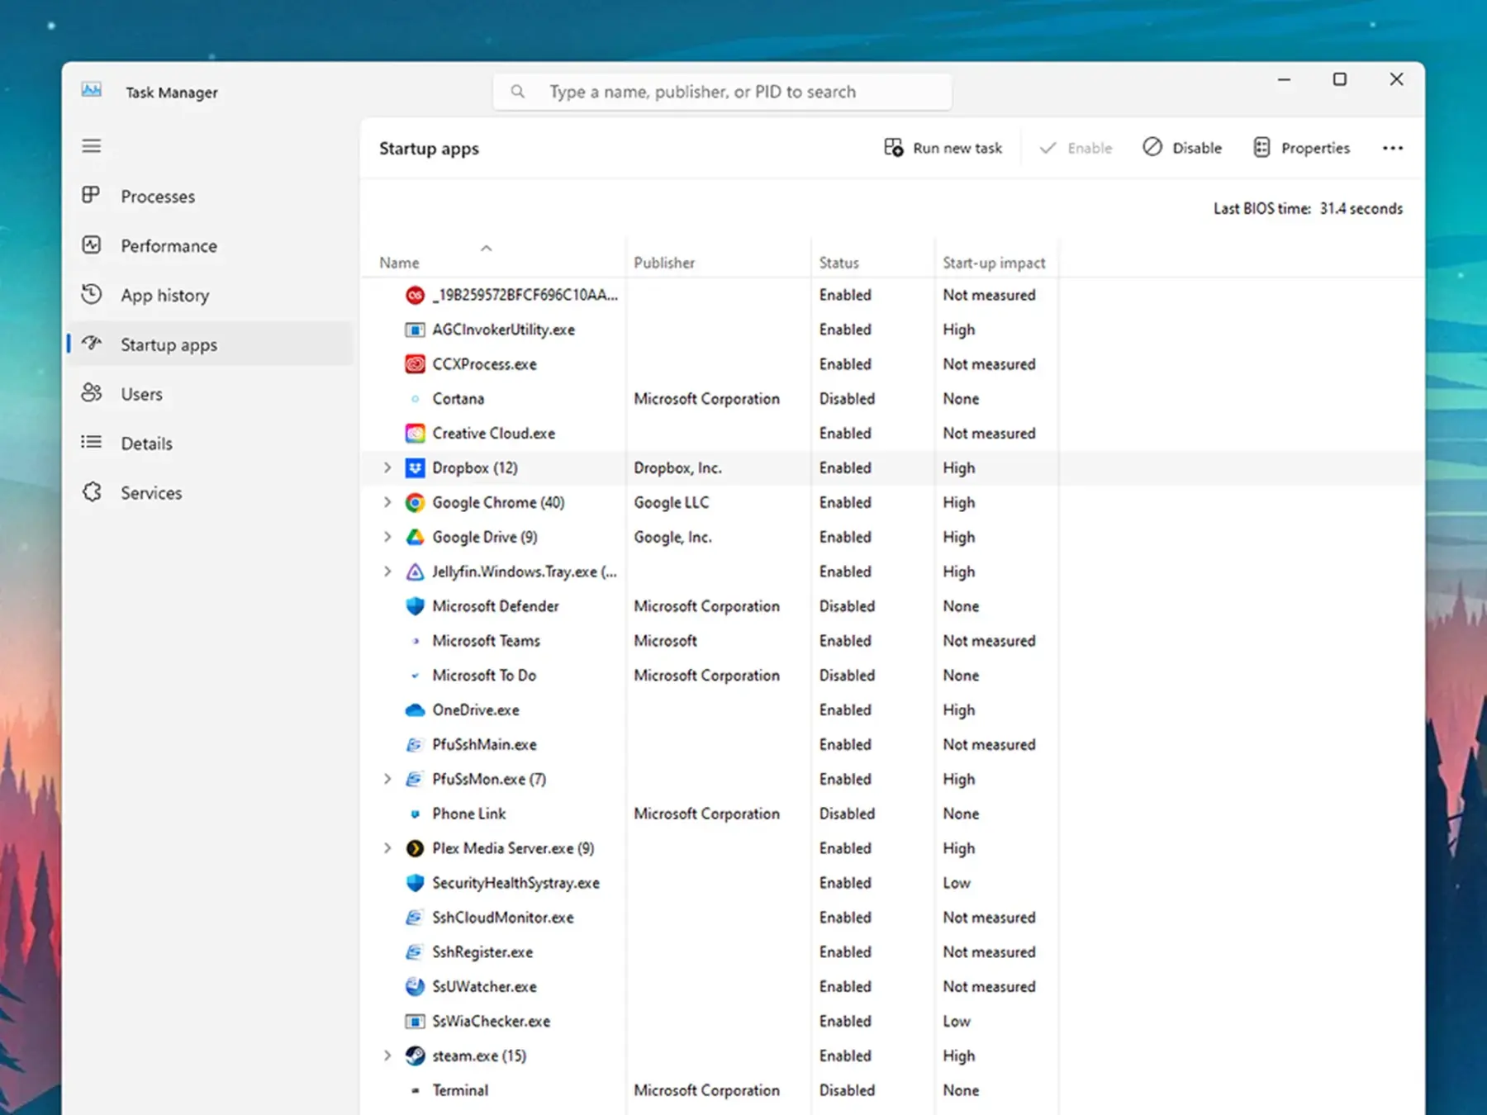Viewport: 1487px width, 1115px height.
Task: Click the Performance sidebar icon
Action: 92,245
